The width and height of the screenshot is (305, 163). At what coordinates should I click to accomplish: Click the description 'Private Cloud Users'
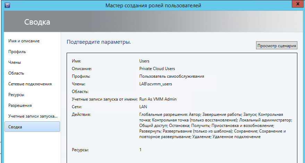[157, 69]
